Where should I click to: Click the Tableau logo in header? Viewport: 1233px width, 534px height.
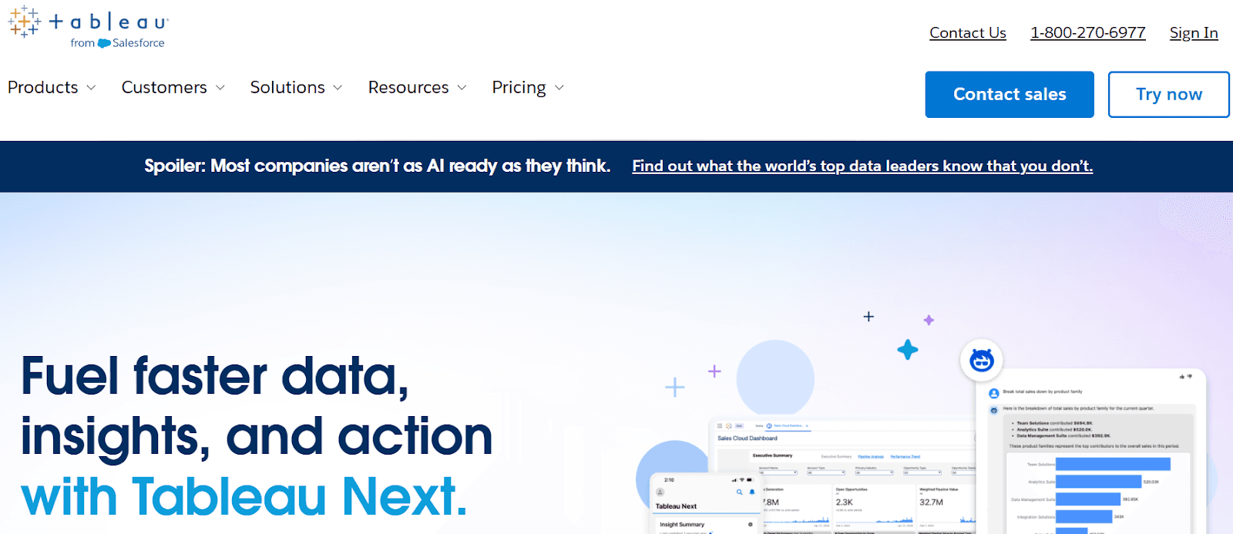[88, 27]
